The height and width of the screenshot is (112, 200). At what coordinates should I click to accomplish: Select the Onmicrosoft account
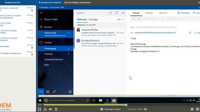[56, 34]
